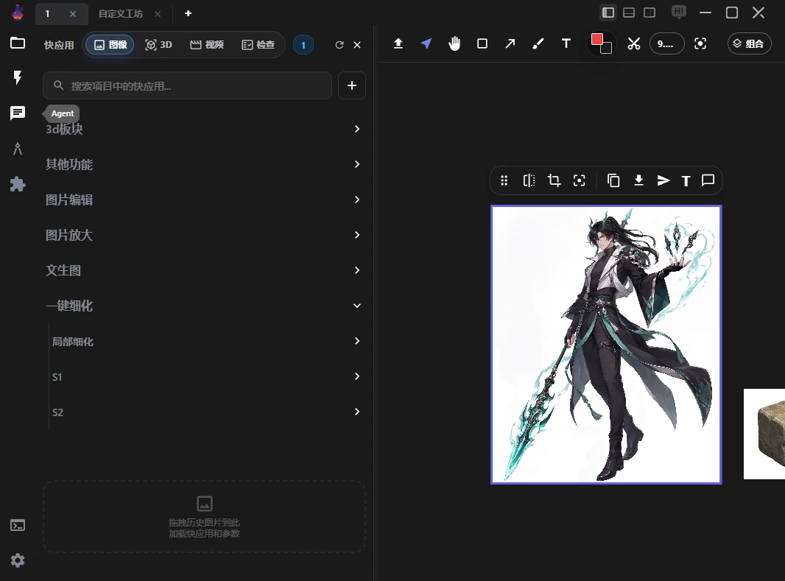Select the brush tool
Screen dimensions: 785x581
538,43
